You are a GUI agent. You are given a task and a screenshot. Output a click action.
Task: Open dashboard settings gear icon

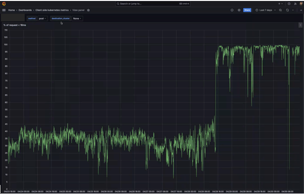click(x=239, y=10)
